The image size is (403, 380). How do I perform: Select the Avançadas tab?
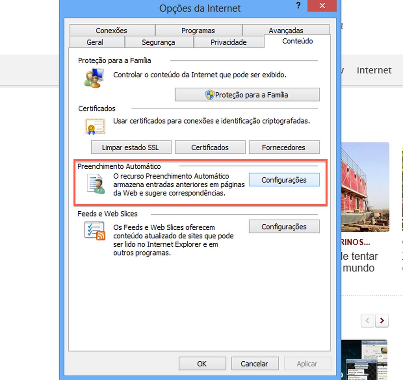pyautogui.click(x=286, y=30)
